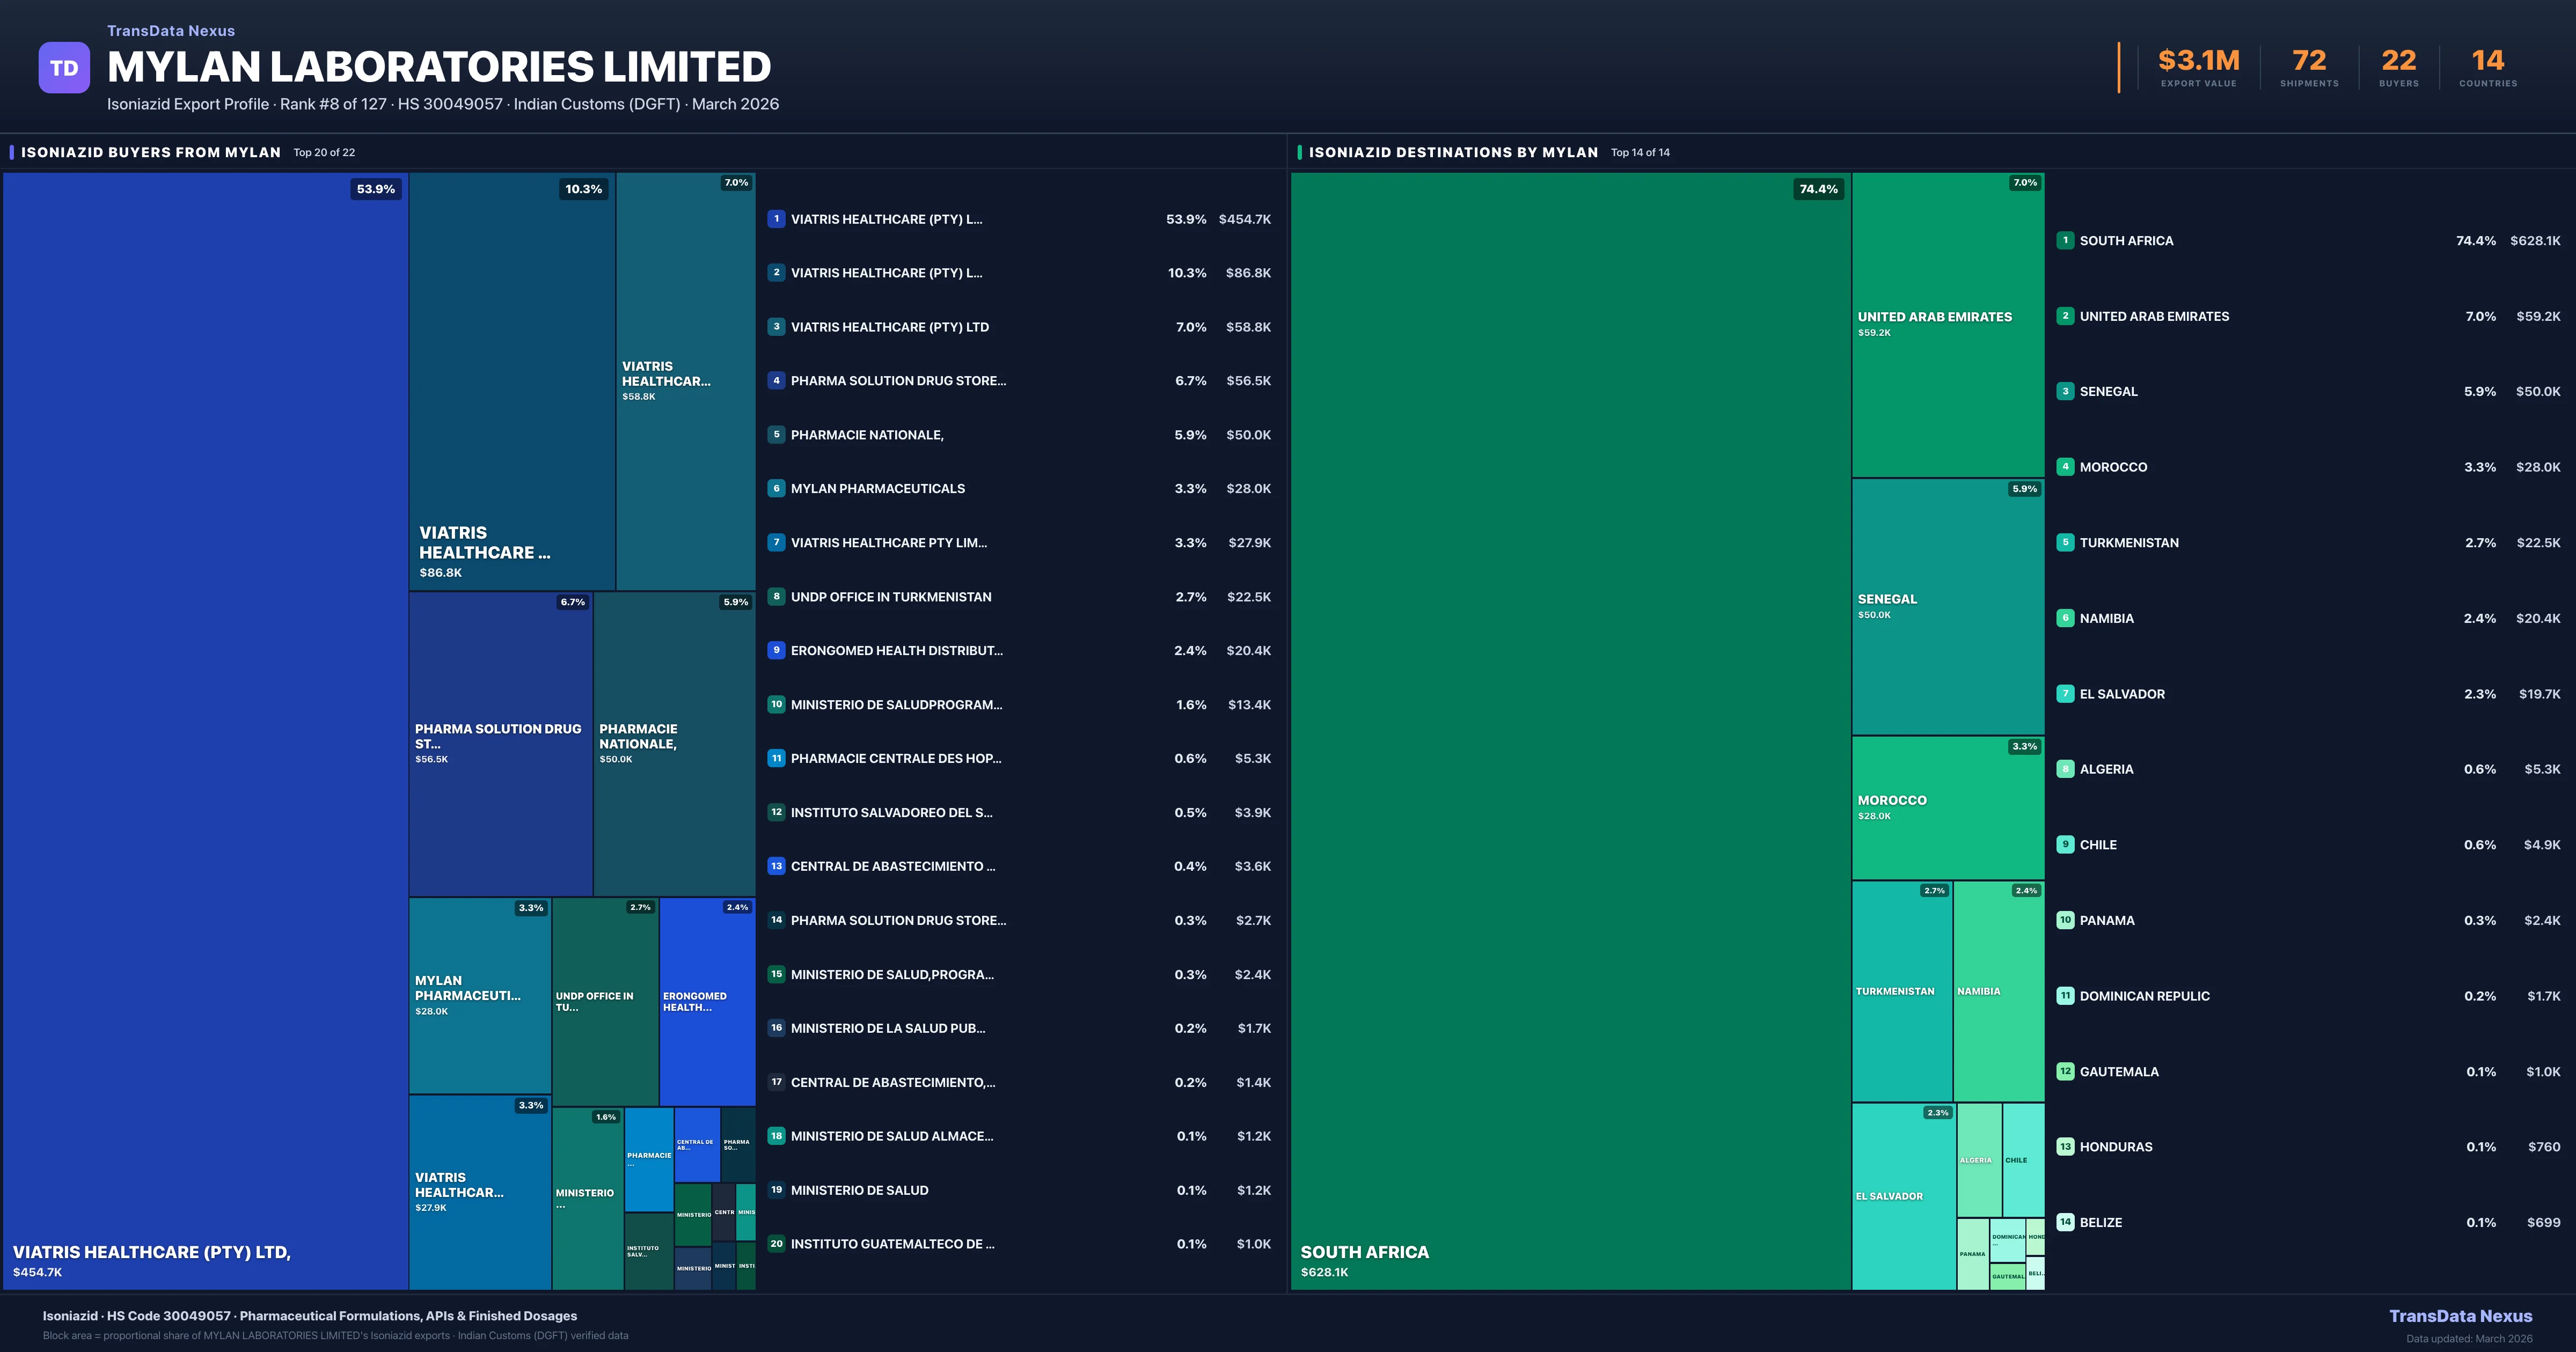The image size is (2576, 1352).
Task: Click rank badge 14 beside Belize
Action: pyautogui.click(x=2065, y=1222)
